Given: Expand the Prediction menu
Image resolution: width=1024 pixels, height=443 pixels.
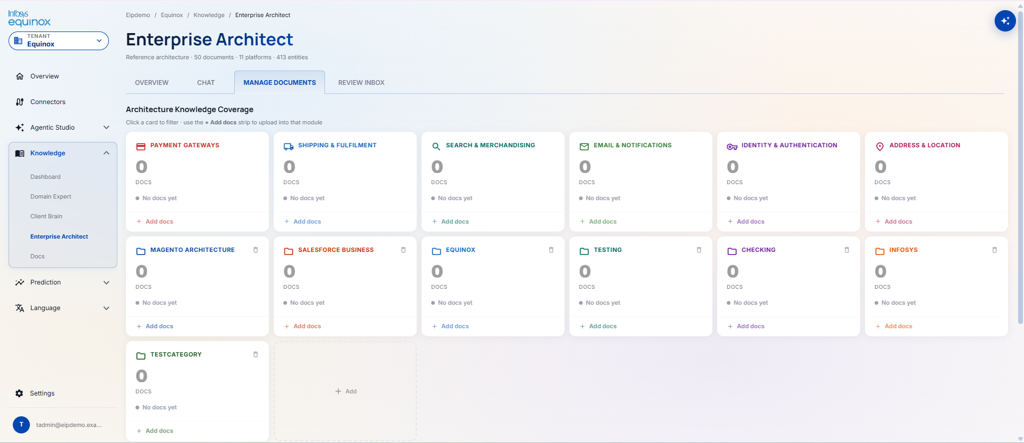Looking at the screenshot, I should pyautogui.click(x=106, y=282).
